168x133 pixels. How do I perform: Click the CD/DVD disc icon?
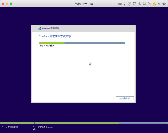[129, 4]
